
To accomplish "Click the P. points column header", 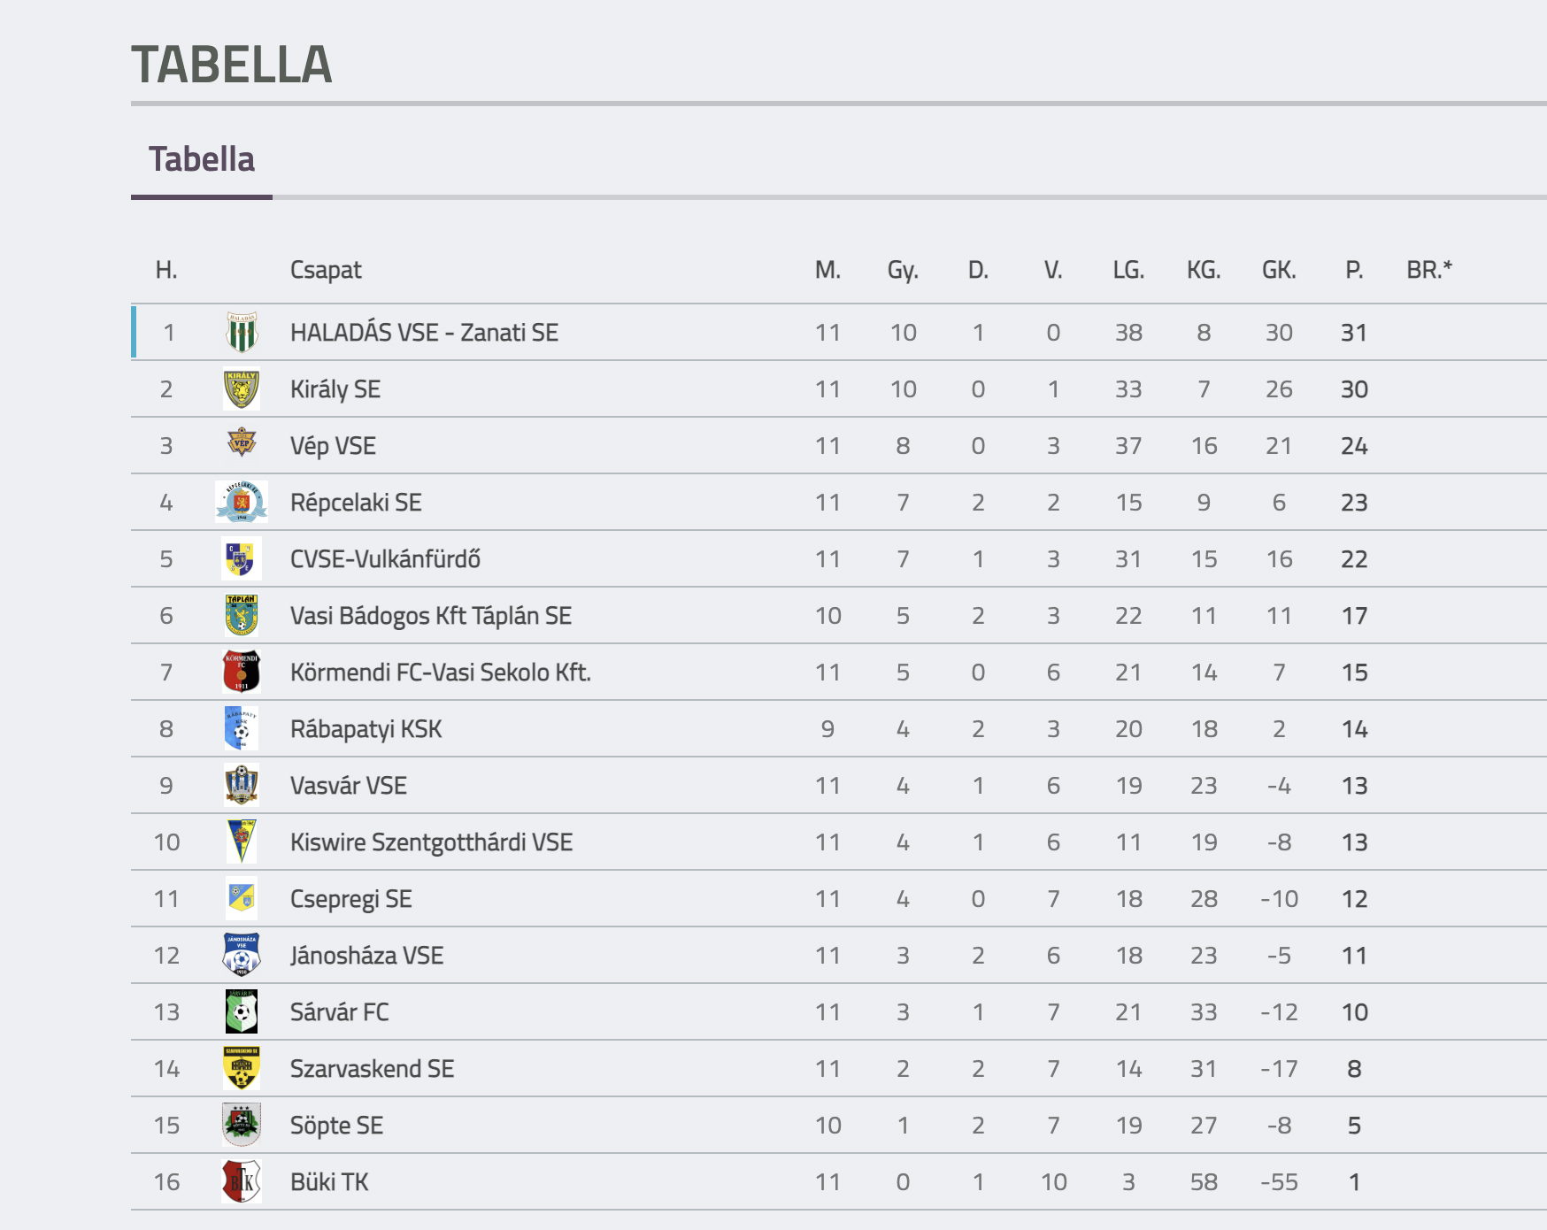I will 1354,270.
